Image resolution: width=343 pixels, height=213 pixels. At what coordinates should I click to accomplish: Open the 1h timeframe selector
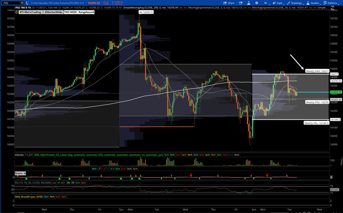(266, 3)
